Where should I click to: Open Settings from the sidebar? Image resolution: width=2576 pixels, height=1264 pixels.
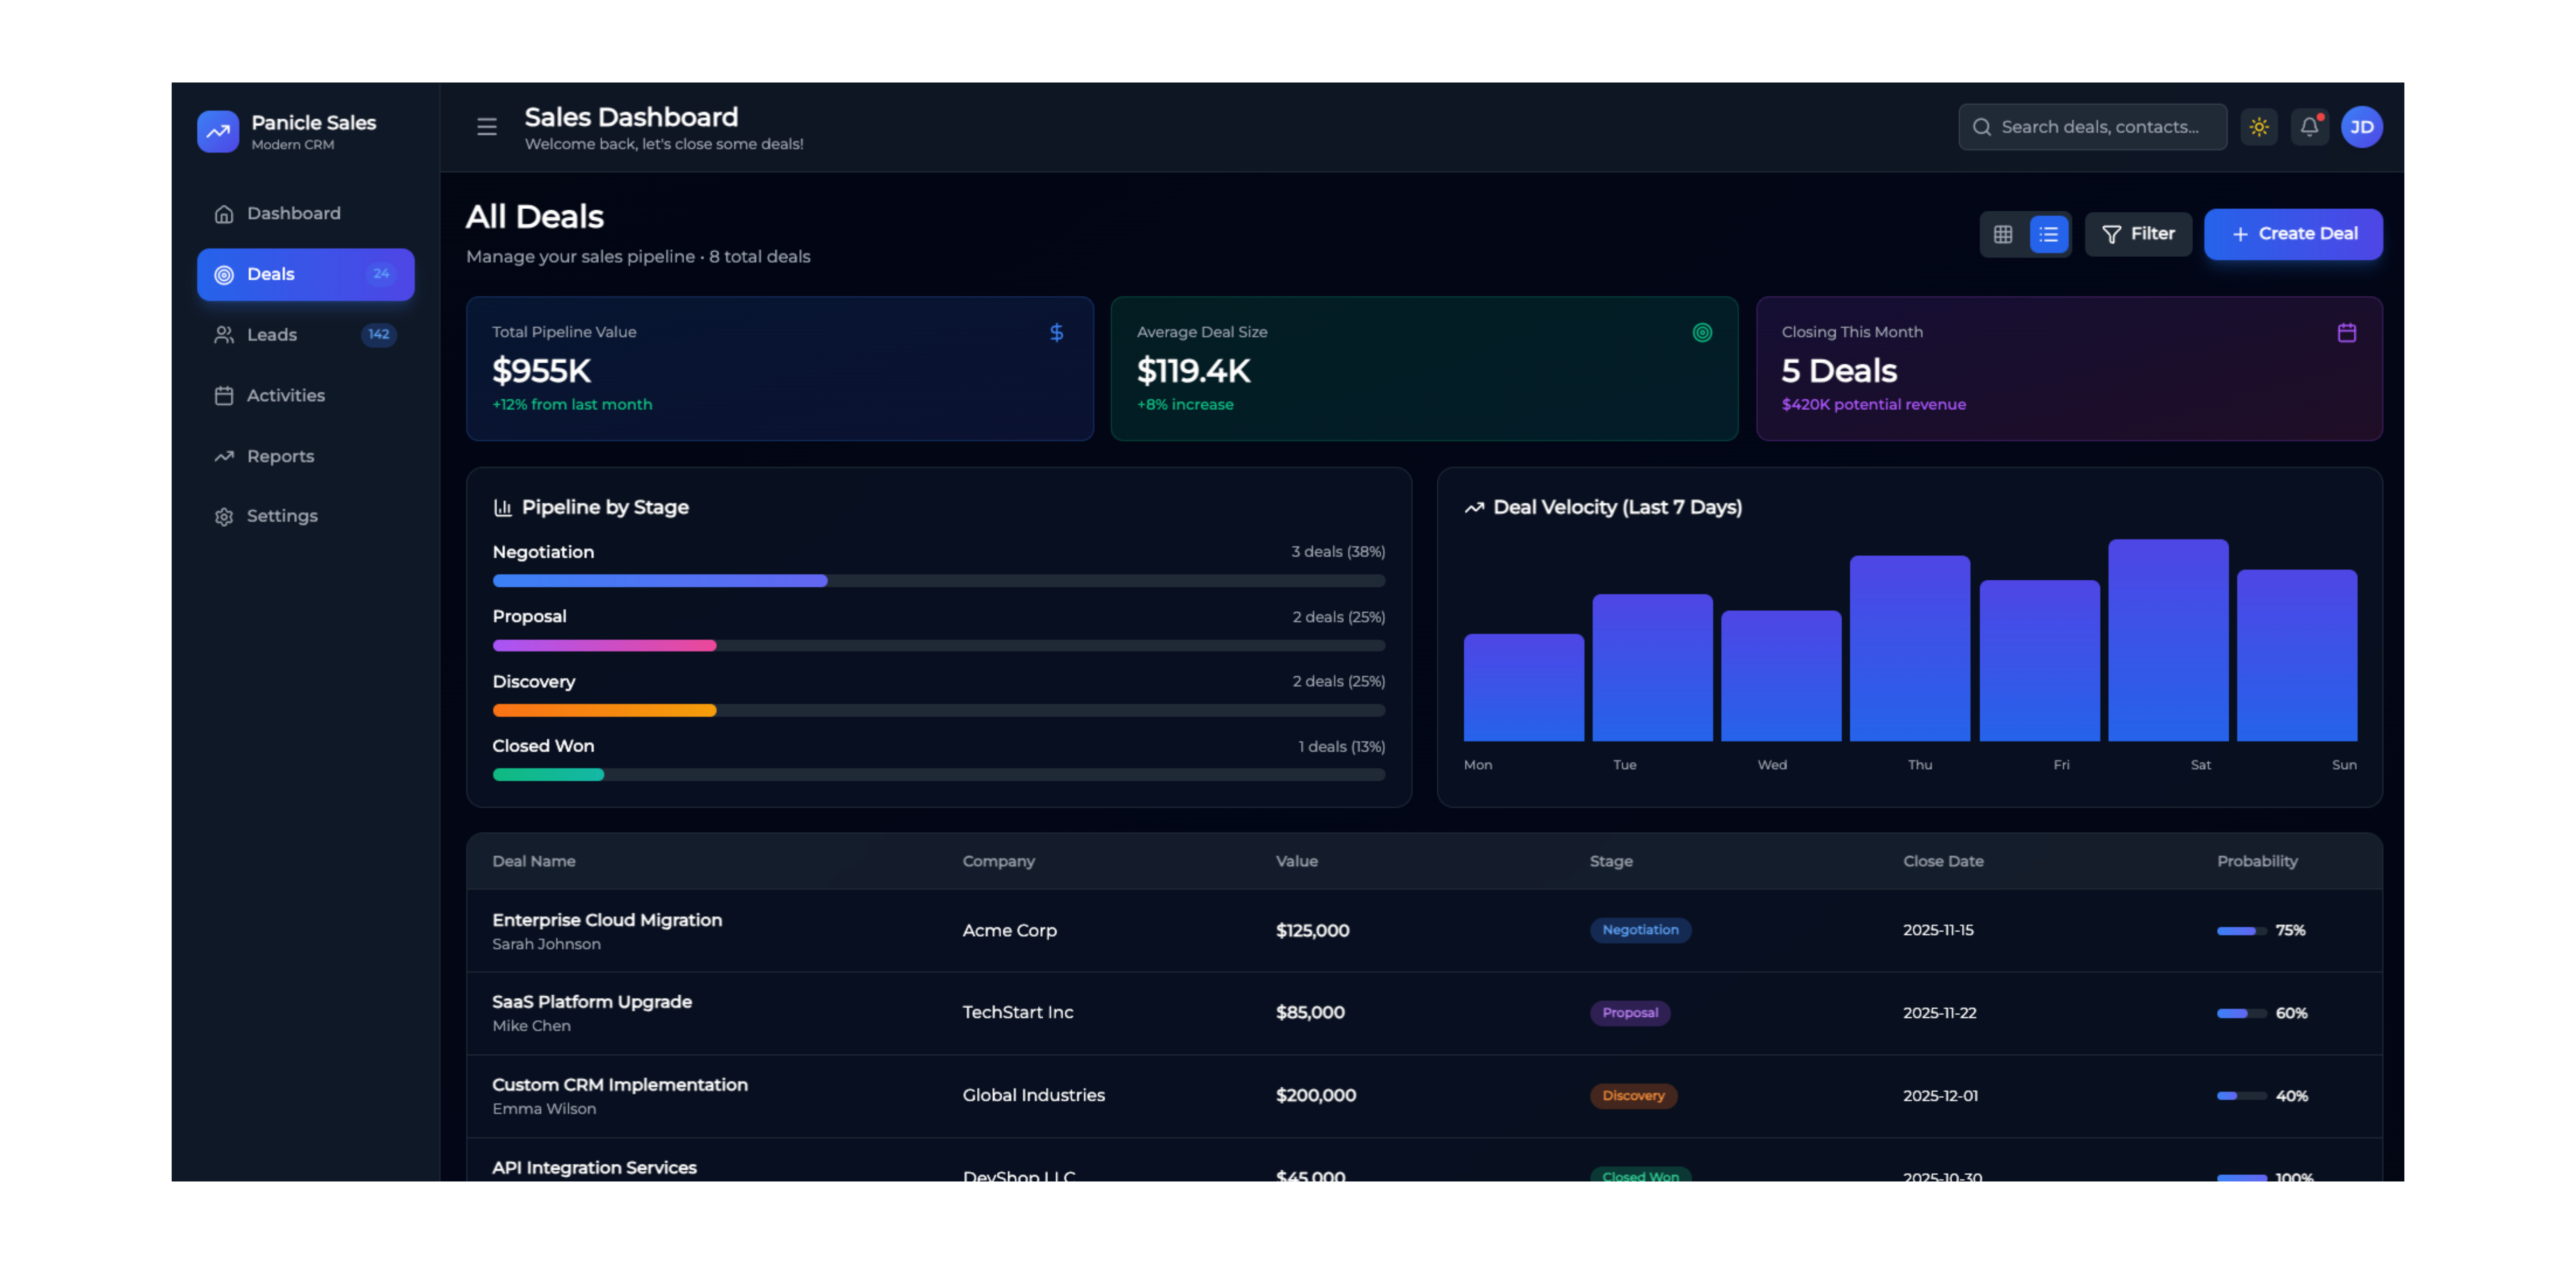click(282, 516)
